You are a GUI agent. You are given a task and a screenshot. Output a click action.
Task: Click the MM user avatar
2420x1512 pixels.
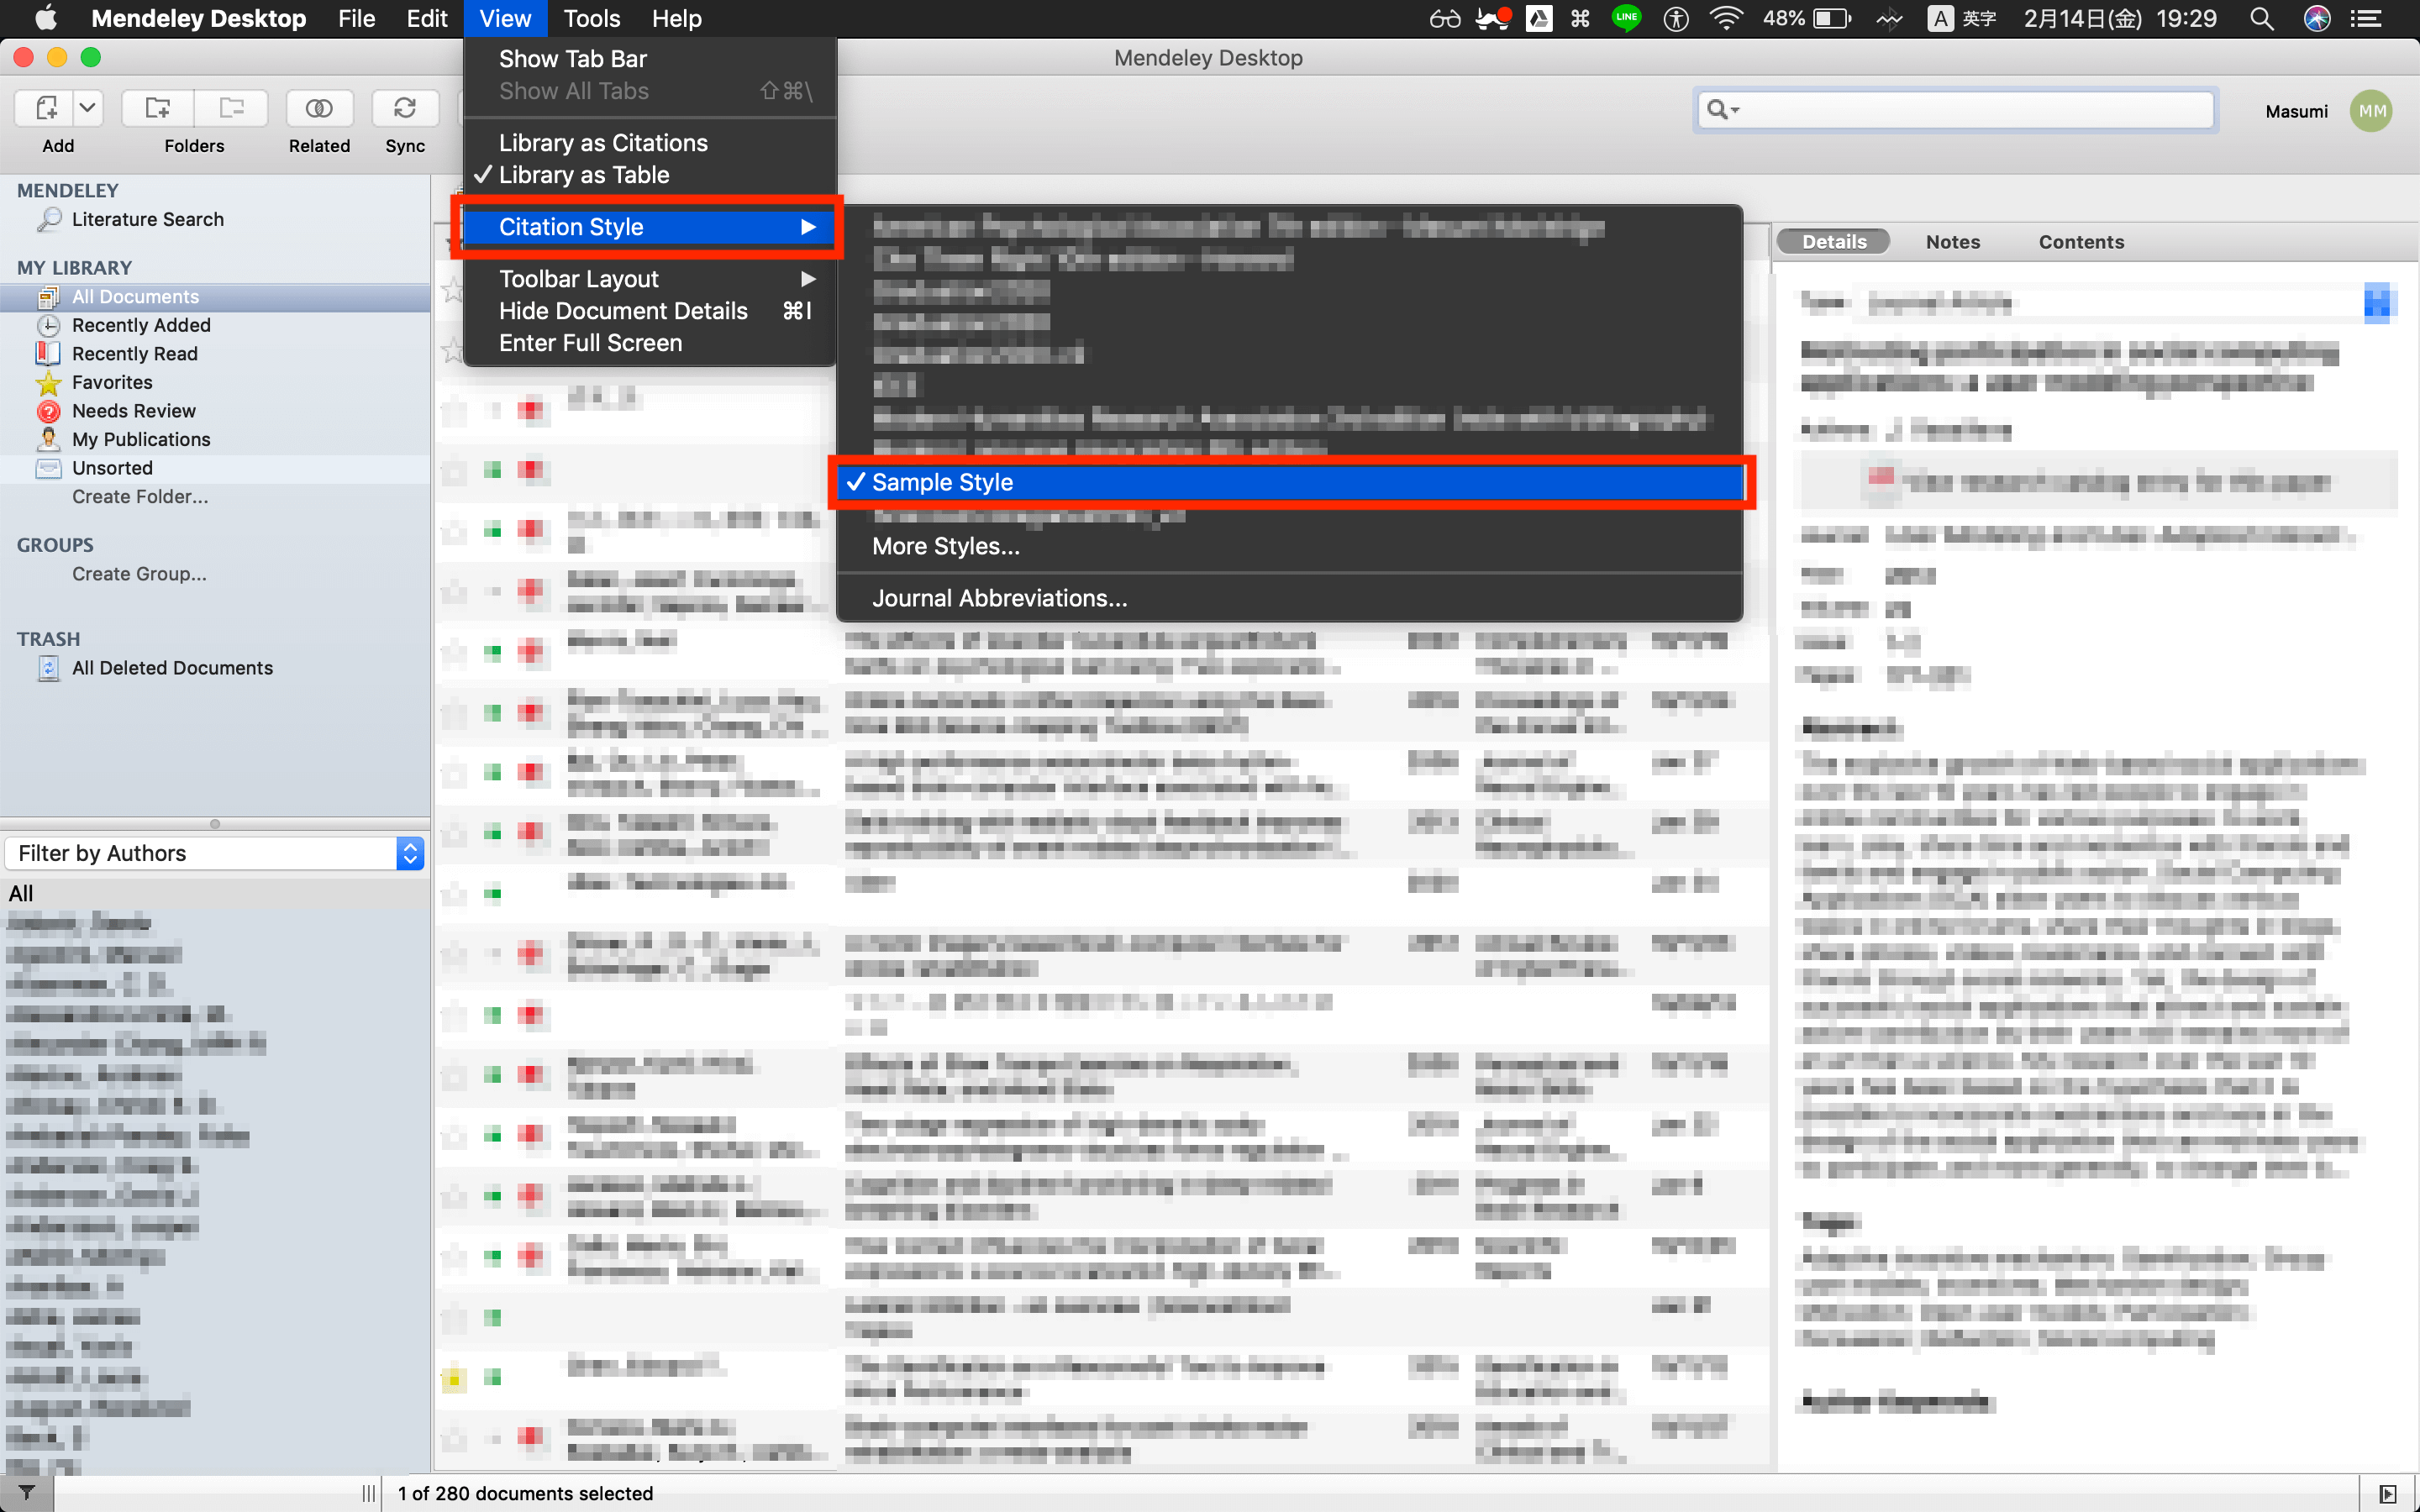pos(2372,110)
